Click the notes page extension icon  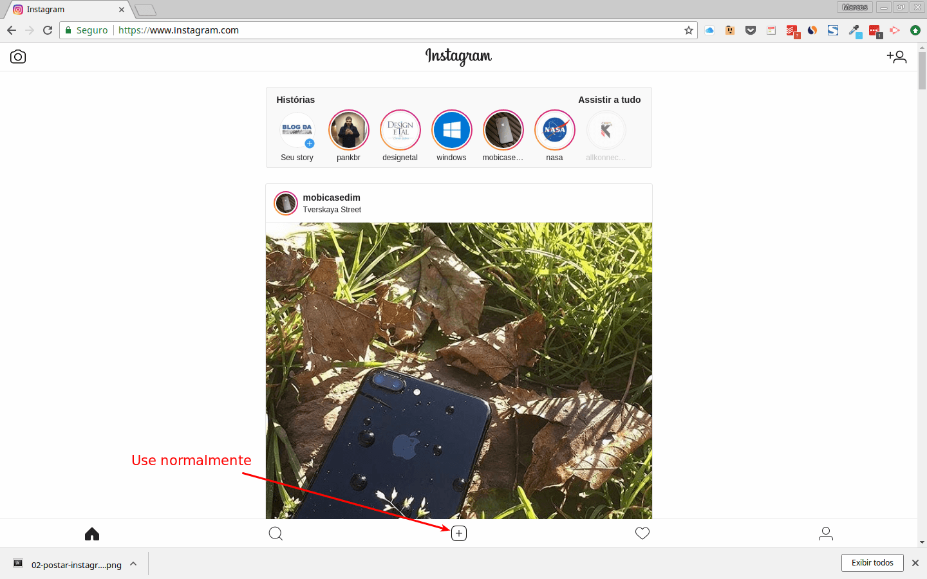coord(771,30)
